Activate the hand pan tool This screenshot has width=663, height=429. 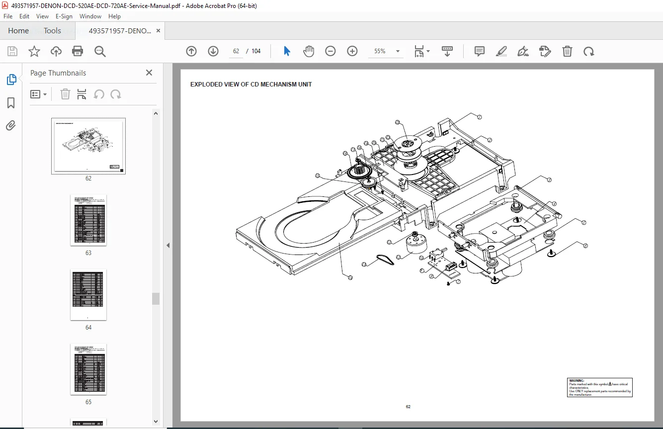click(x=309, y=51)
